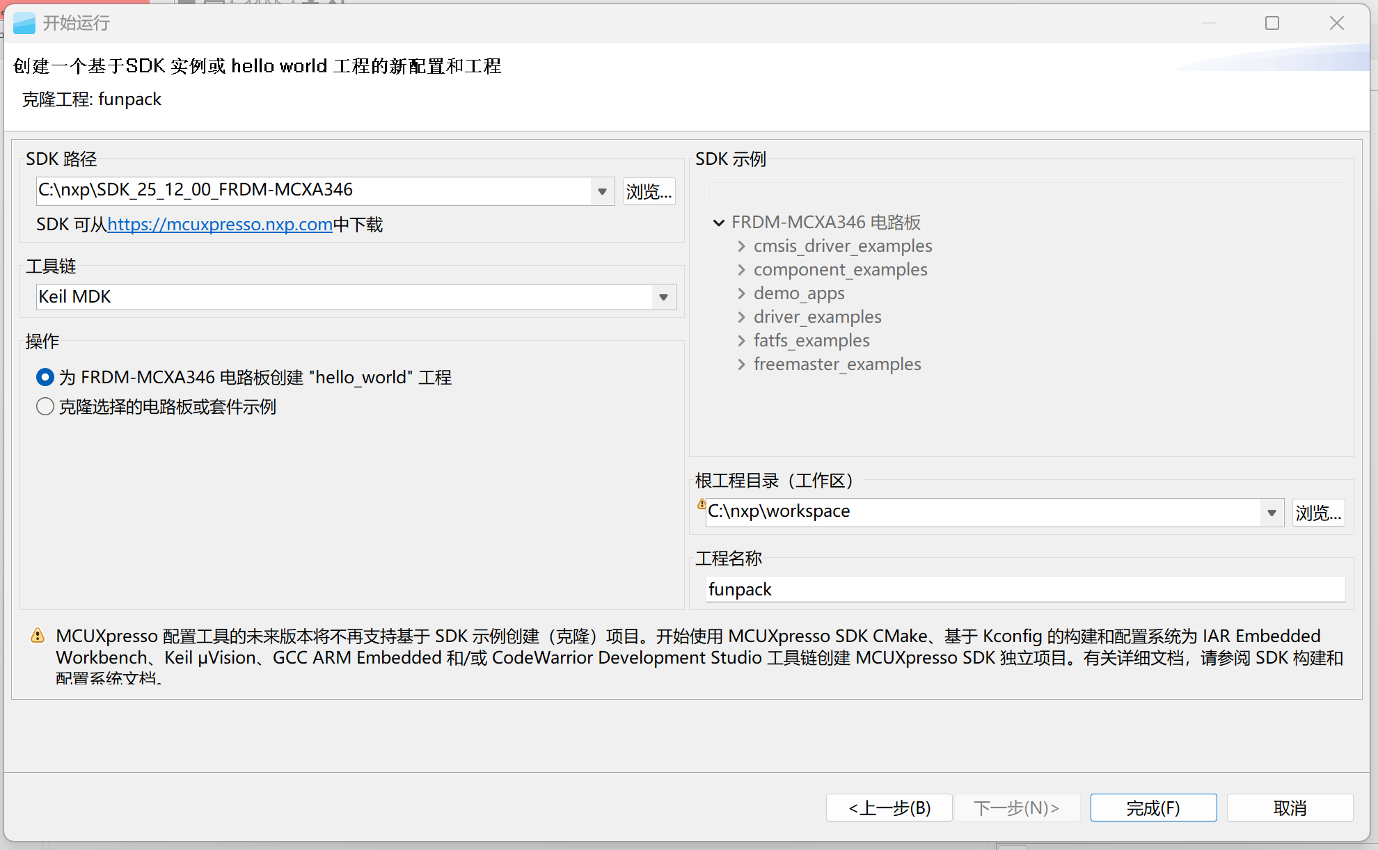The width and height of the screenshot is (1378, 850).
Task: Choose the 克隆选择的电路板或套件示例 option
Action: pos(45,406)
